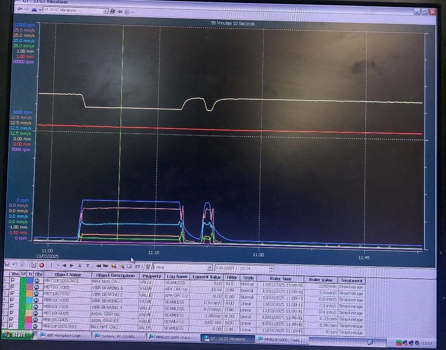Image resolution: width=446 pixels, height=350 pixels.
Task: Open the GT:33 GT Vibrations aspect dropdown
Action: tap(106, 11)
